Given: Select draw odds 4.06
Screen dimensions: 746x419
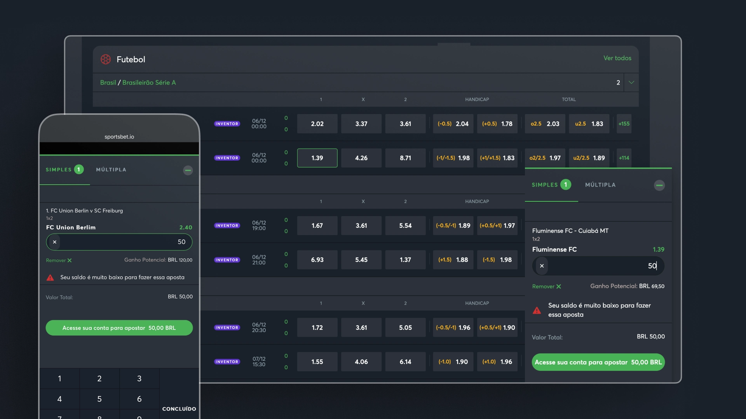Looking at the screenshot, I should click(361, 362).
